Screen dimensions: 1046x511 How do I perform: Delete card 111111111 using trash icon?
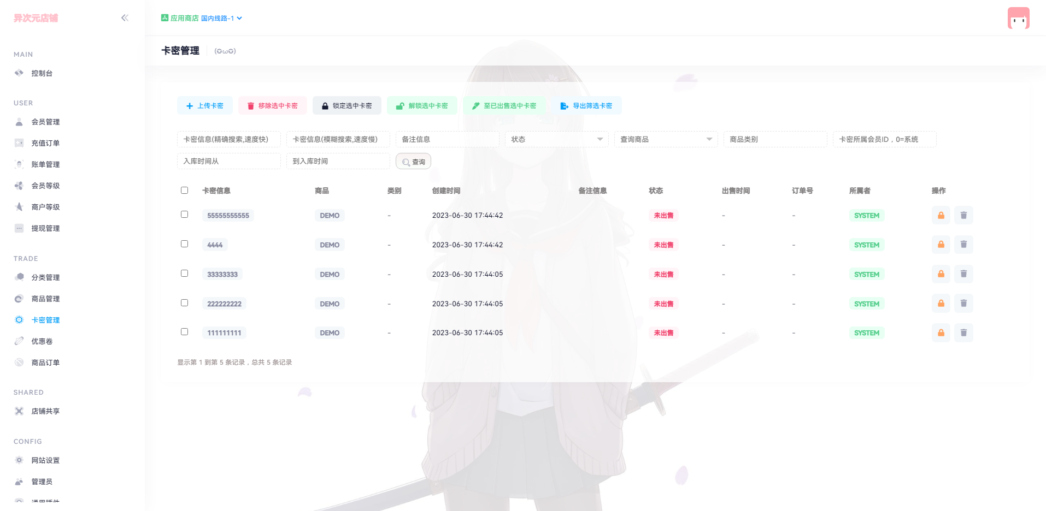point(963,333)
